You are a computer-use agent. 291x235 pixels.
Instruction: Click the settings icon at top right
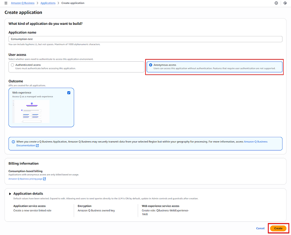pyautogui.click(x=285, y=3)
